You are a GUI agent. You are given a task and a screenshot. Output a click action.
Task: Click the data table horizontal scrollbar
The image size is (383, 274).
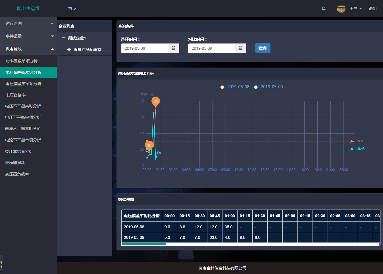[x=143, y=244]
